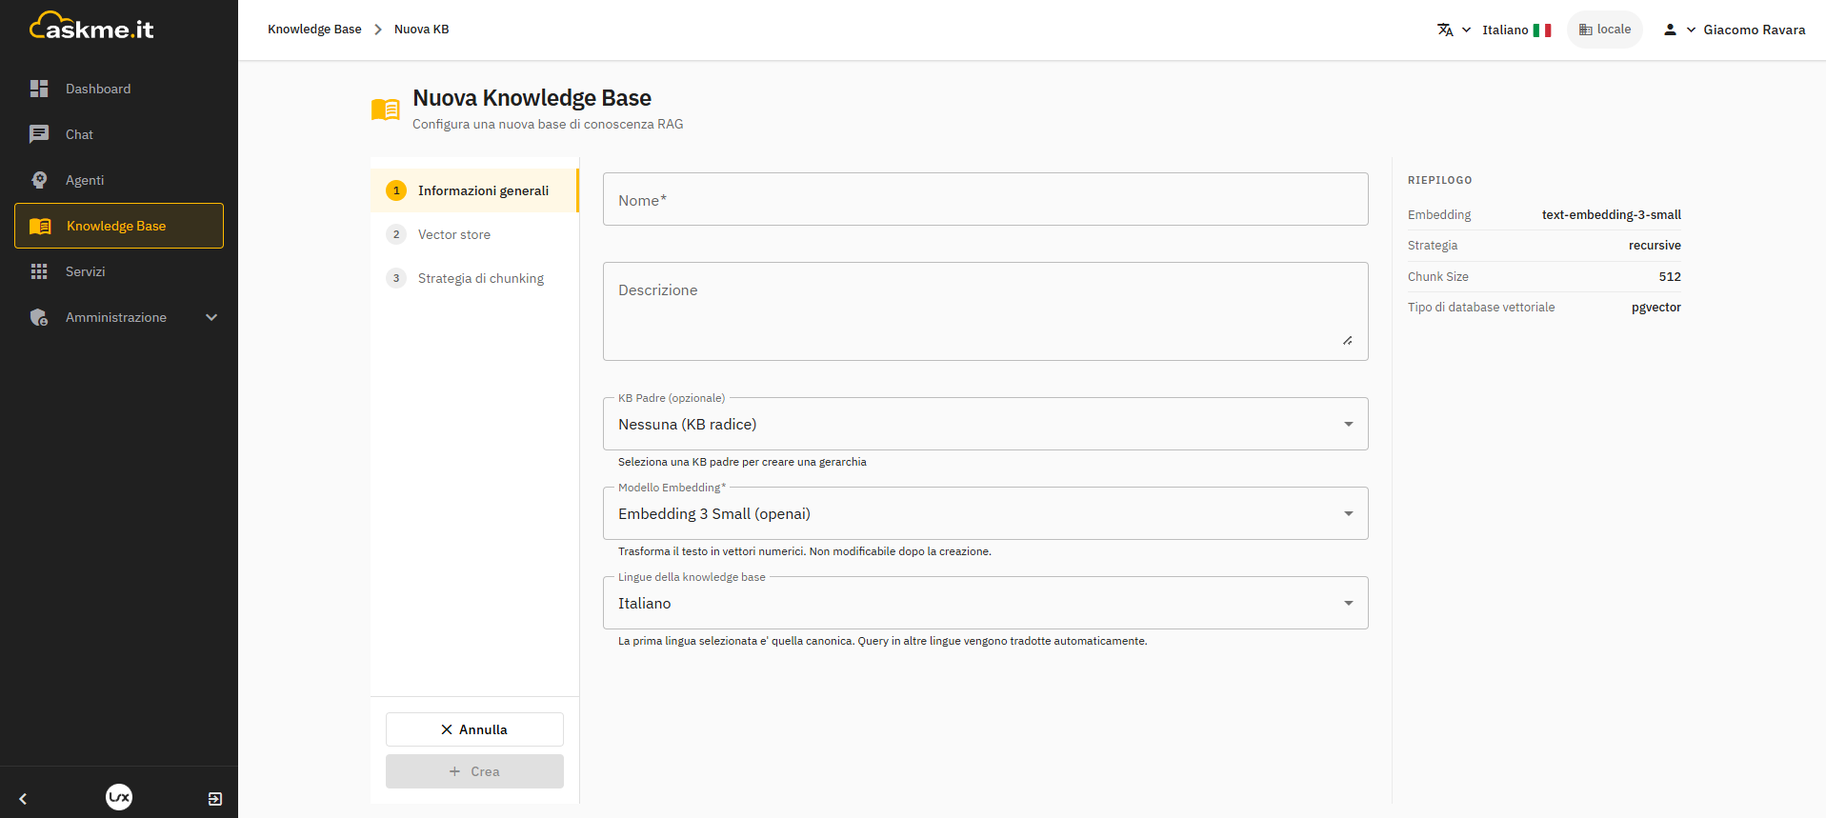Open language dropdown showing Italiano
Image resolution: width=1826 pixels, height=818 pixels.
coord(1494,30)
